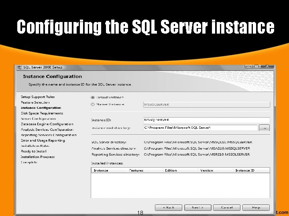289x216 pixels.
Task: Click the Version column header
Action: tap(216, 170)
